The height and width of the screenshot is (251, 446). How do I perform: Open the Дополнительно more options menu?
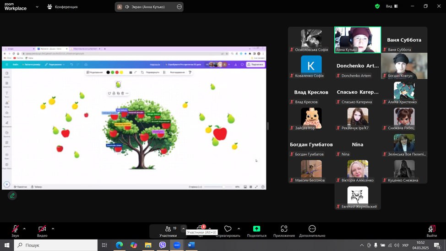(x=312, y=229)
